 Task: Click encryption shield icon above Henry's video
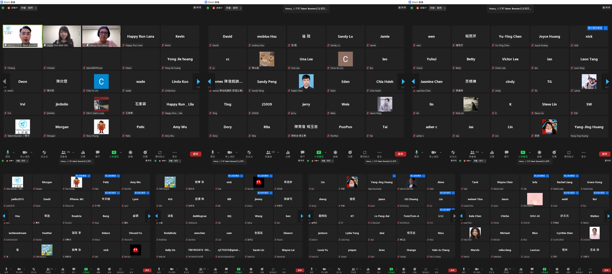[x=3, y=8]
